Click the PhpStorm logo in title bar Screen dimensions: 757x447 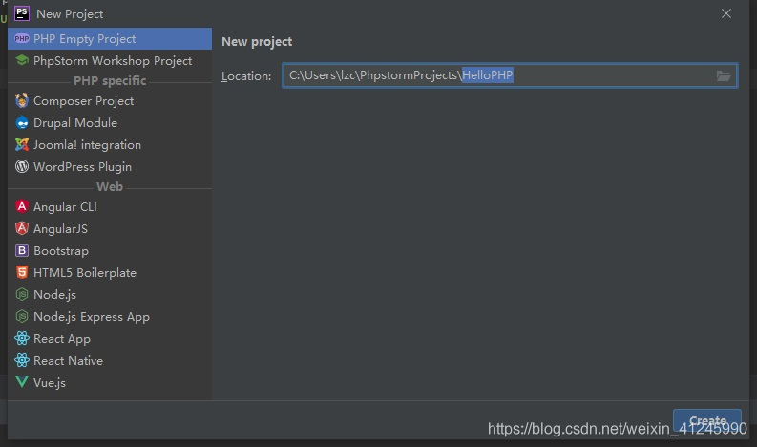pos(21,13)
